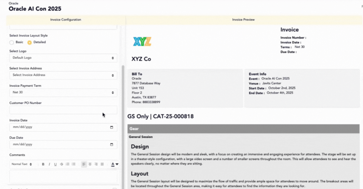The width and height of the screenshot is (363, 189).
Task: Apply strikethrough in the Comments editor
Action: (x=61, y=164)
